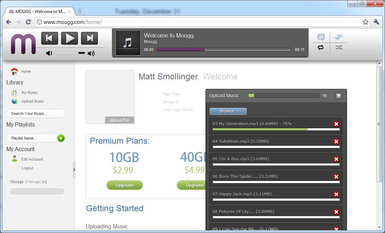Remove 07 Happy Jack.mp3 from queue
Viewport: 385px width, 233px height.
click(x=336, y=194)
